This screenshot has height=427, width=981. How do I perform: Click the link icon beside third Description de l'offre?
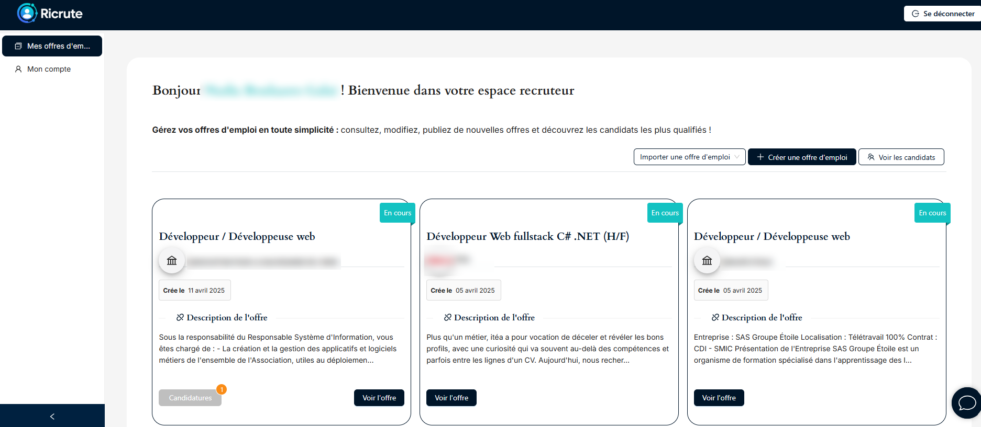click(715, 317)
